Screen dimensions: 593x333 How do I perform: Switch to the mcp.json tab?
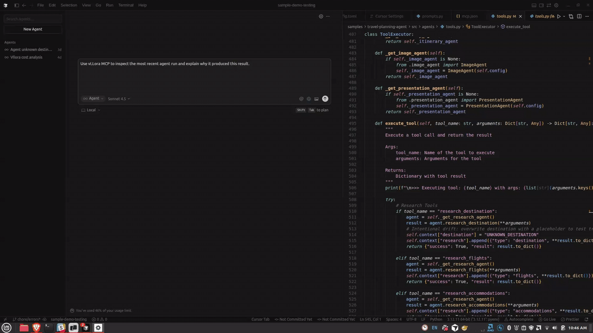click(x=467, y=16)
